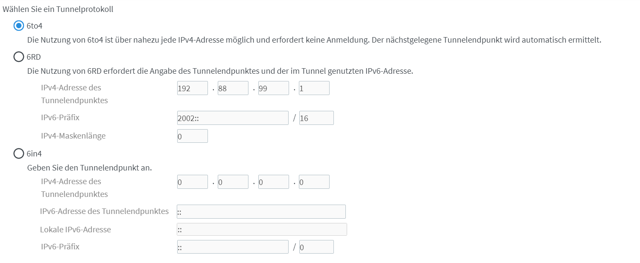Screen dimensions: 640x263
Task: Click fourth octet of 6in4 IPv4 address
Action: pyautogui.click(x=314, y=182)
